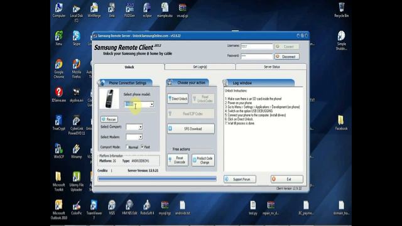The width and height of the screenshot is (402, 226).
Task: Click inside the Log window text area
Action: pyautogui.click(x=263, y=129)
